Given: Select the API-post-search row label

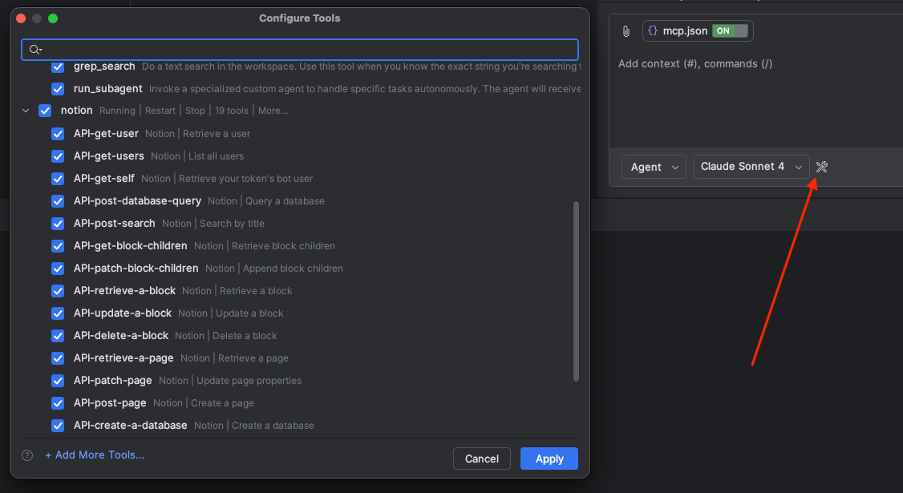Looking at the screenshot, I should tap(114, 224).
